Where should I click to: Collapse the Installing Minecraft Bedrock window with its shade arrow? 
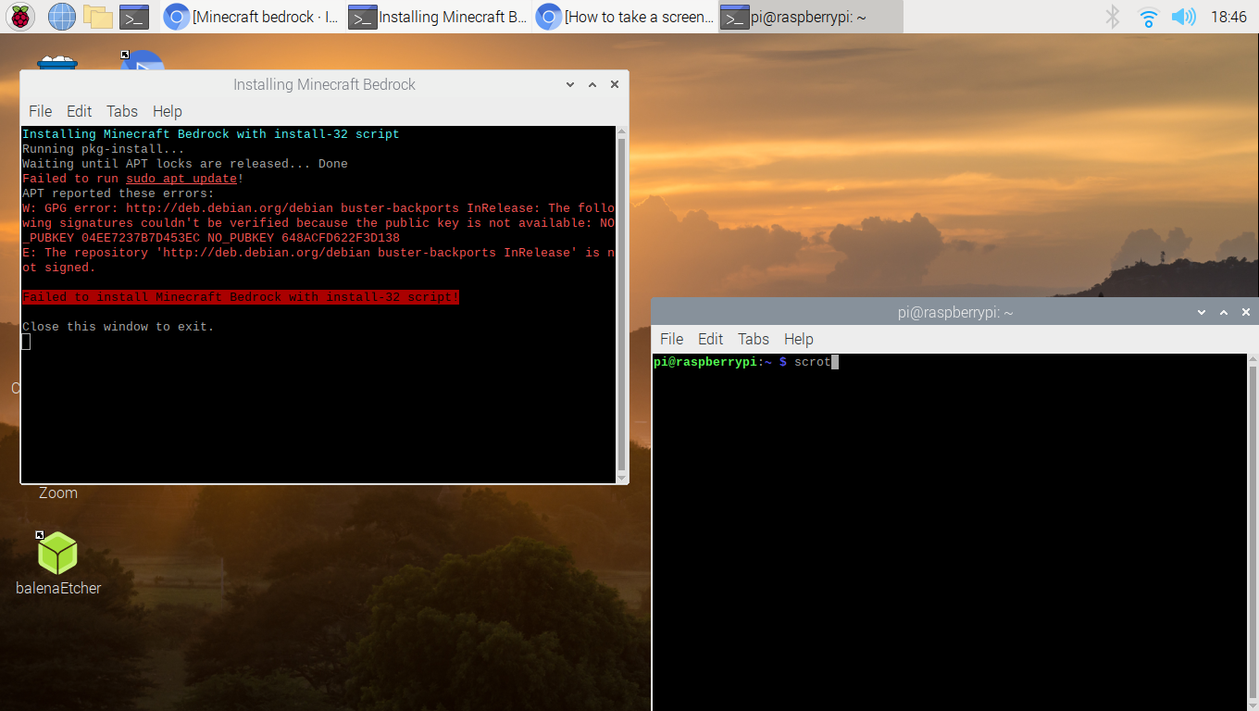(570, 84)
